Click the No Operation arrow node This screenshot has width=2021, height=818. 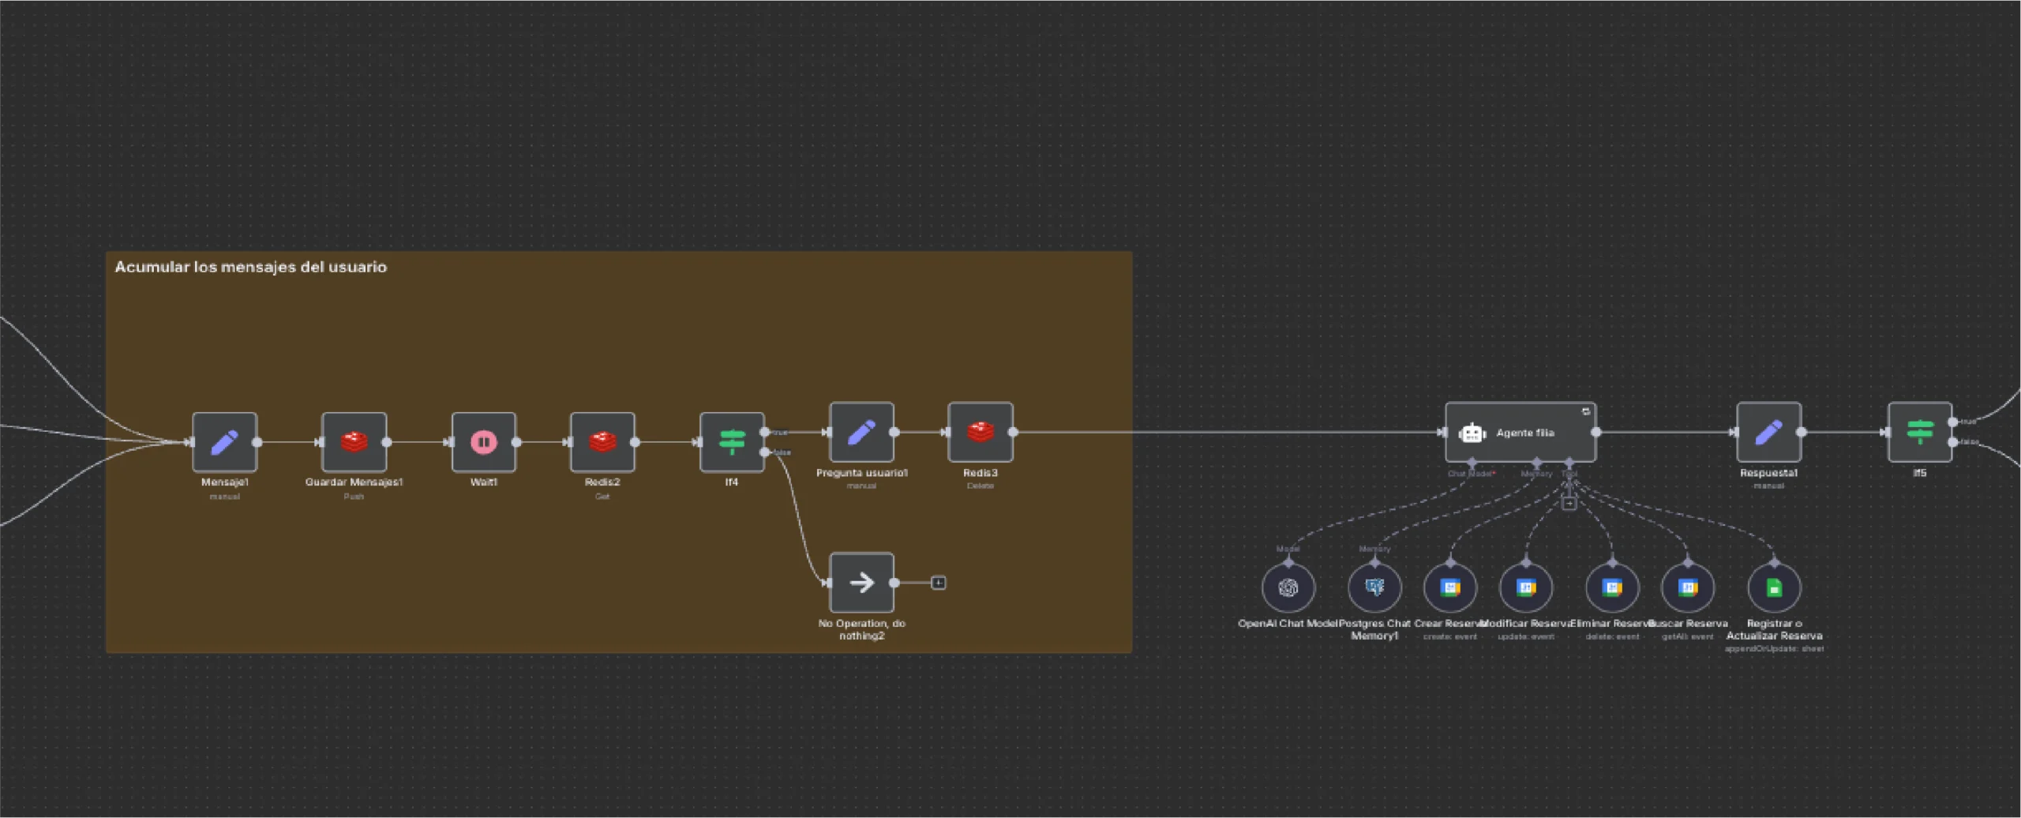861,583
